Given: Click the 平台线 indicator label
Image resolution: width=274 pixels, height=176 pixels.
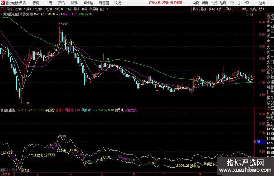Looking at the screenshot, I should click(x=50, y=110).
